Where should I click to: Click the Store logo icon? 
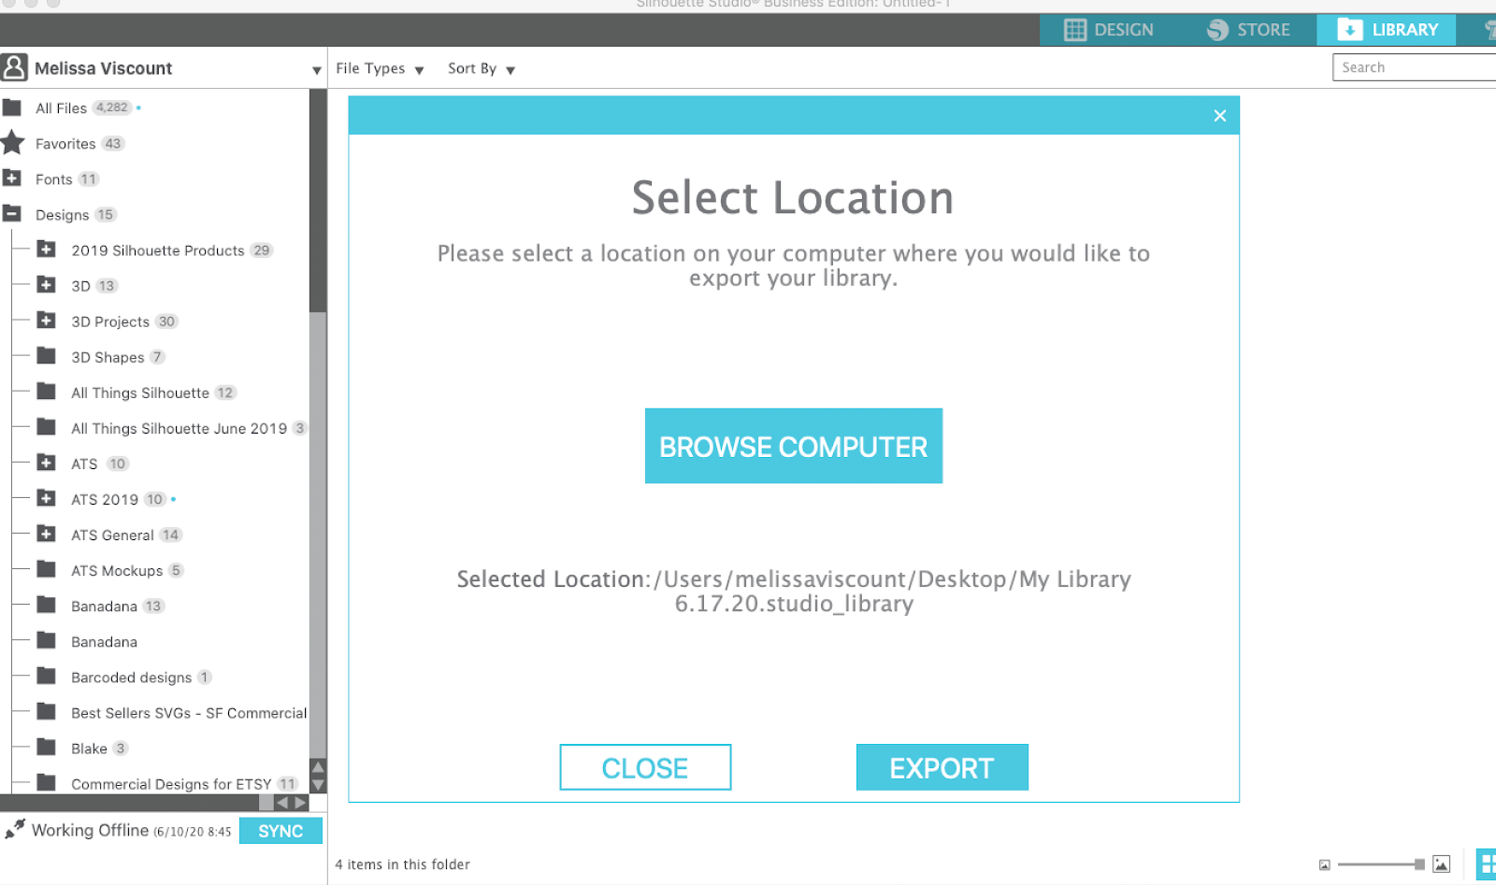pos(1217,29)
